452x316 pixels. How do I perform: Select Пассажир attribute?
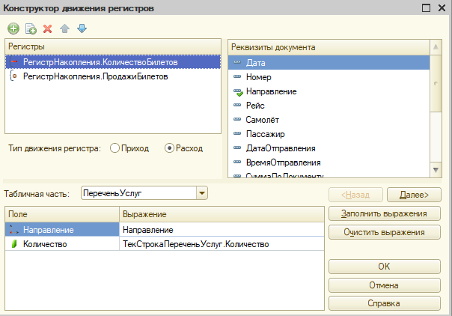[x=329, y=134]
